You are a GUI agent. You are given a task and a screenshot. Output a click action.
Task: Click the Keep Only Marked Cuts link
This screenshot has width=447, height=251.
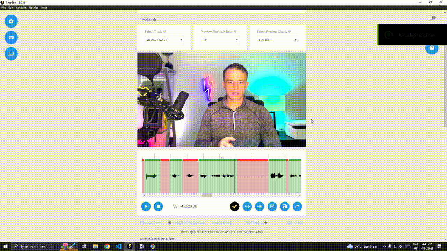(189, 223)
